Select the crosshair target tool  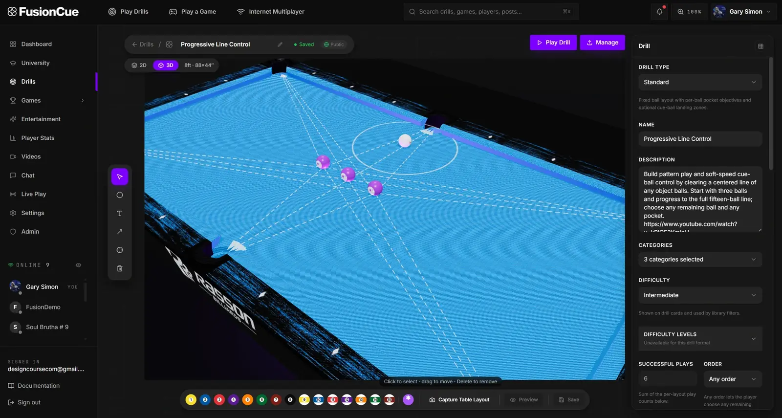[120, 250]
